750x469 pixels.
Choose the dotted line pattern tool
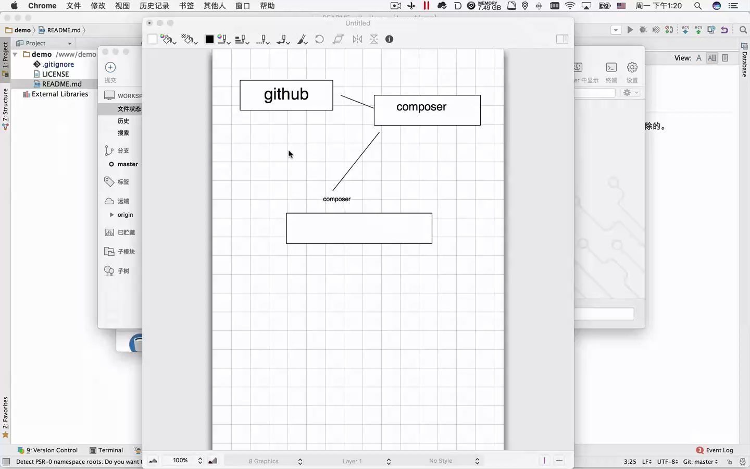pyautogui.click(x=263, y=39)
